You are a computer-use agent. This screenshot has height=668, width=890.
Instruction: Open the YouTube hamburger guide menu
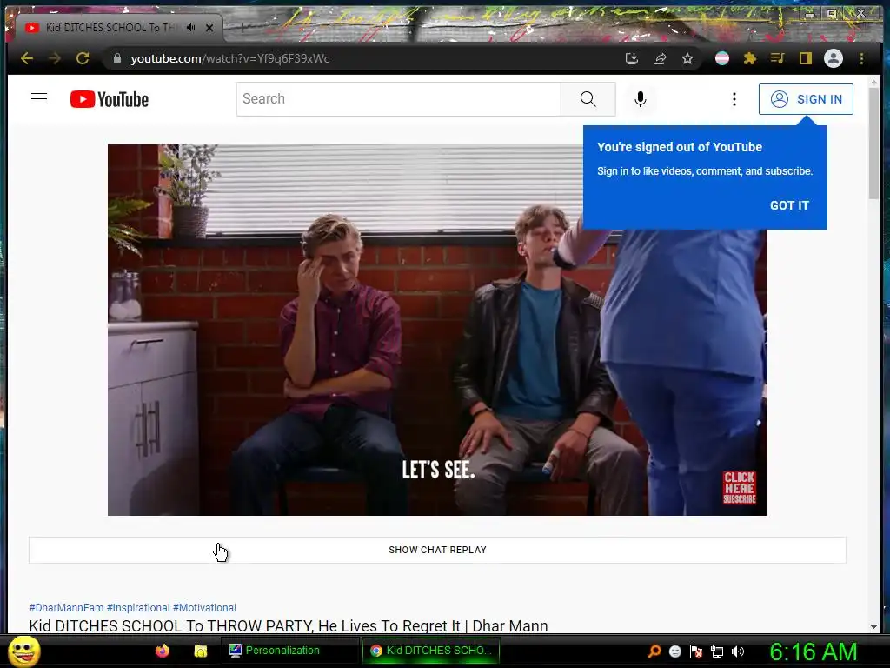point(39,99)
